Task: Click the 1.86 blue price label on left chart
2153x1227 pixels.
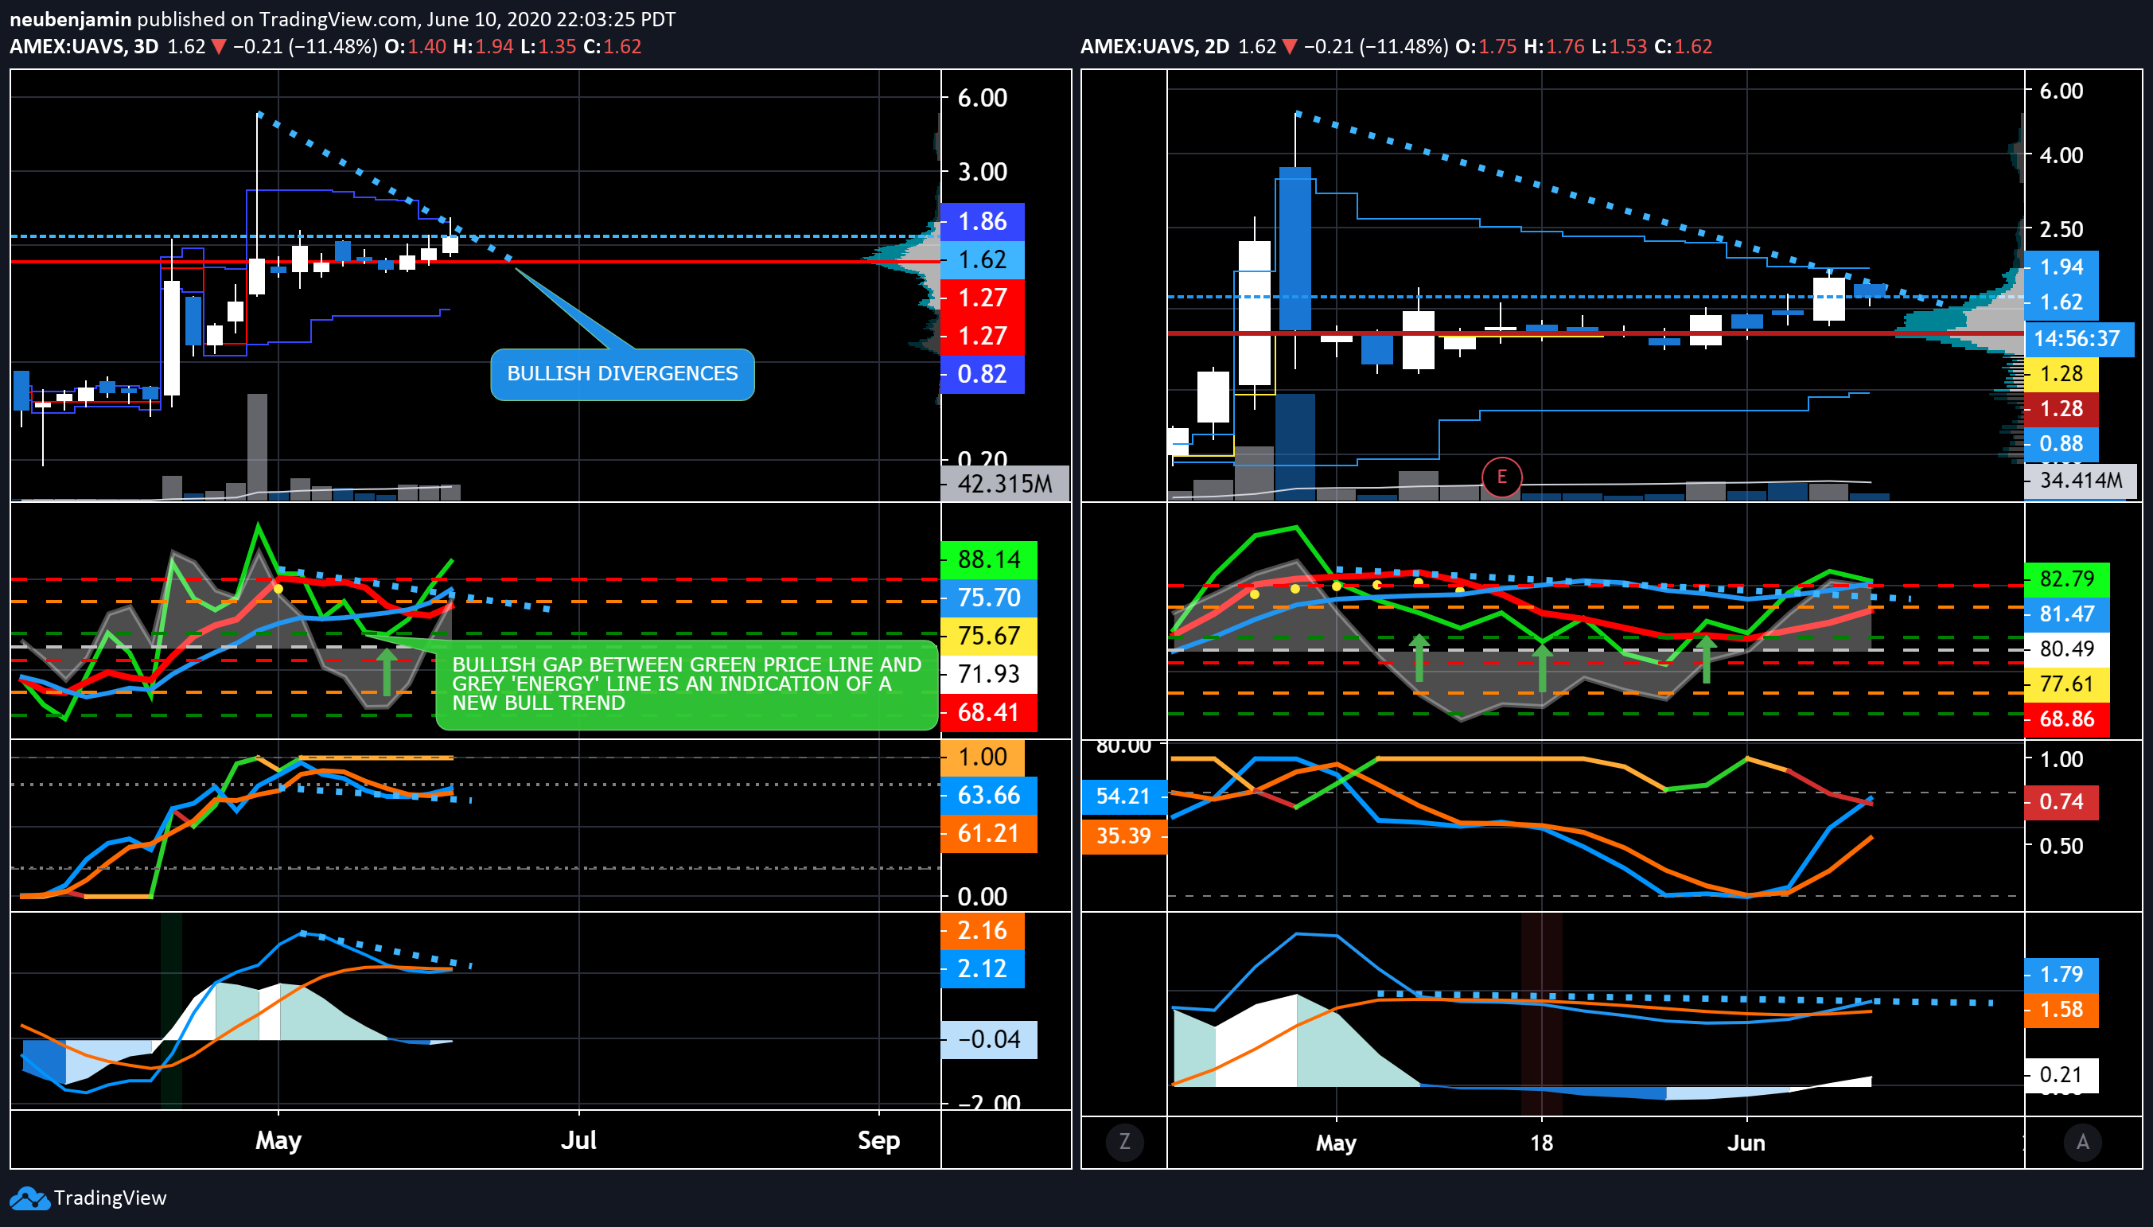Action: 983,222
